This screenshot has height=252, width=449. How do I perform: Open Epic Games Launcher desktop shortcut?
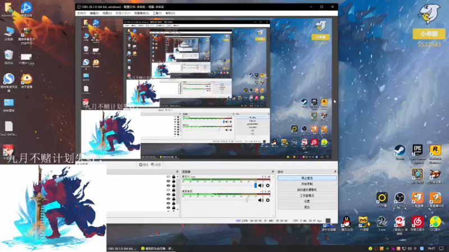pyautogui.click(x=418, y=154)
